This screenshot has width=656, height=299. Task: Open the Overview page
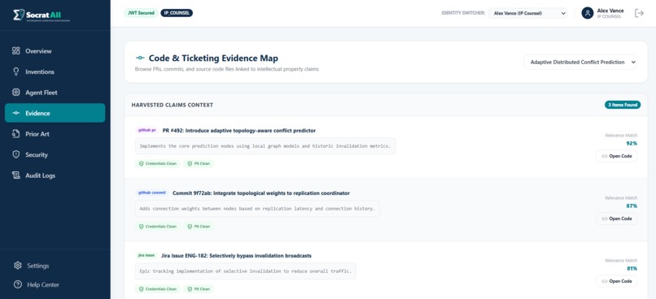click(x=55, y=51)
